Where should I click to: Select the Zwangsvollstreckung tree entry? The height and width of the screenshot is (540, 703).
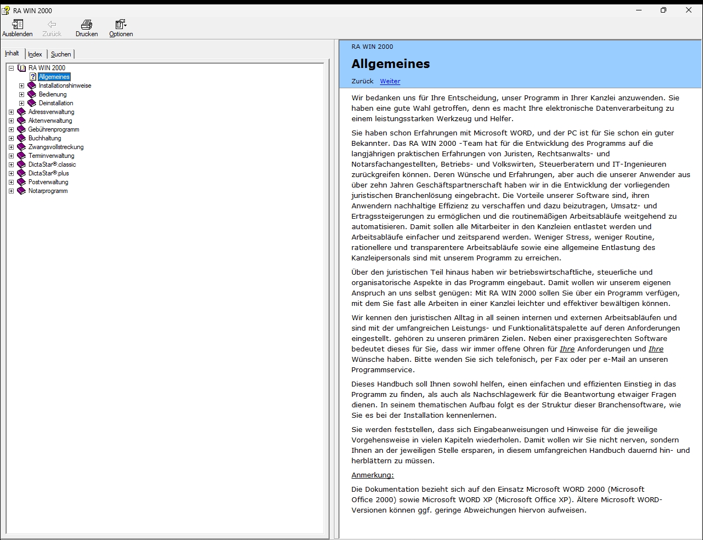pos(56,147)
